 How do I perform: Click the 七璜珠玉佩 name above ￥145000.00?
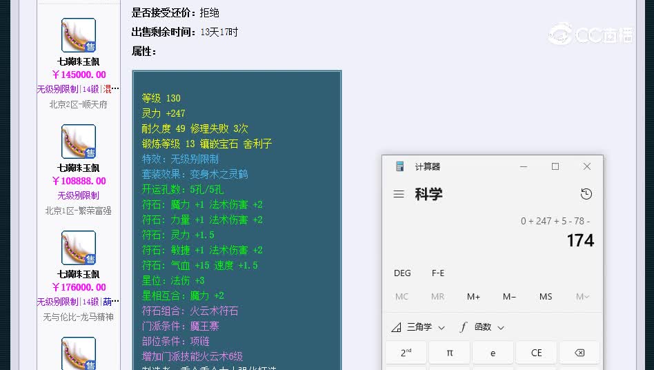click(79, 61)
